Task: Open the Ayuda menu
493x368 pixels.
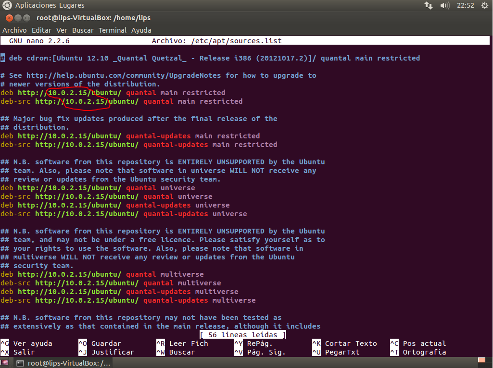Action: click(x=141, y=30)
